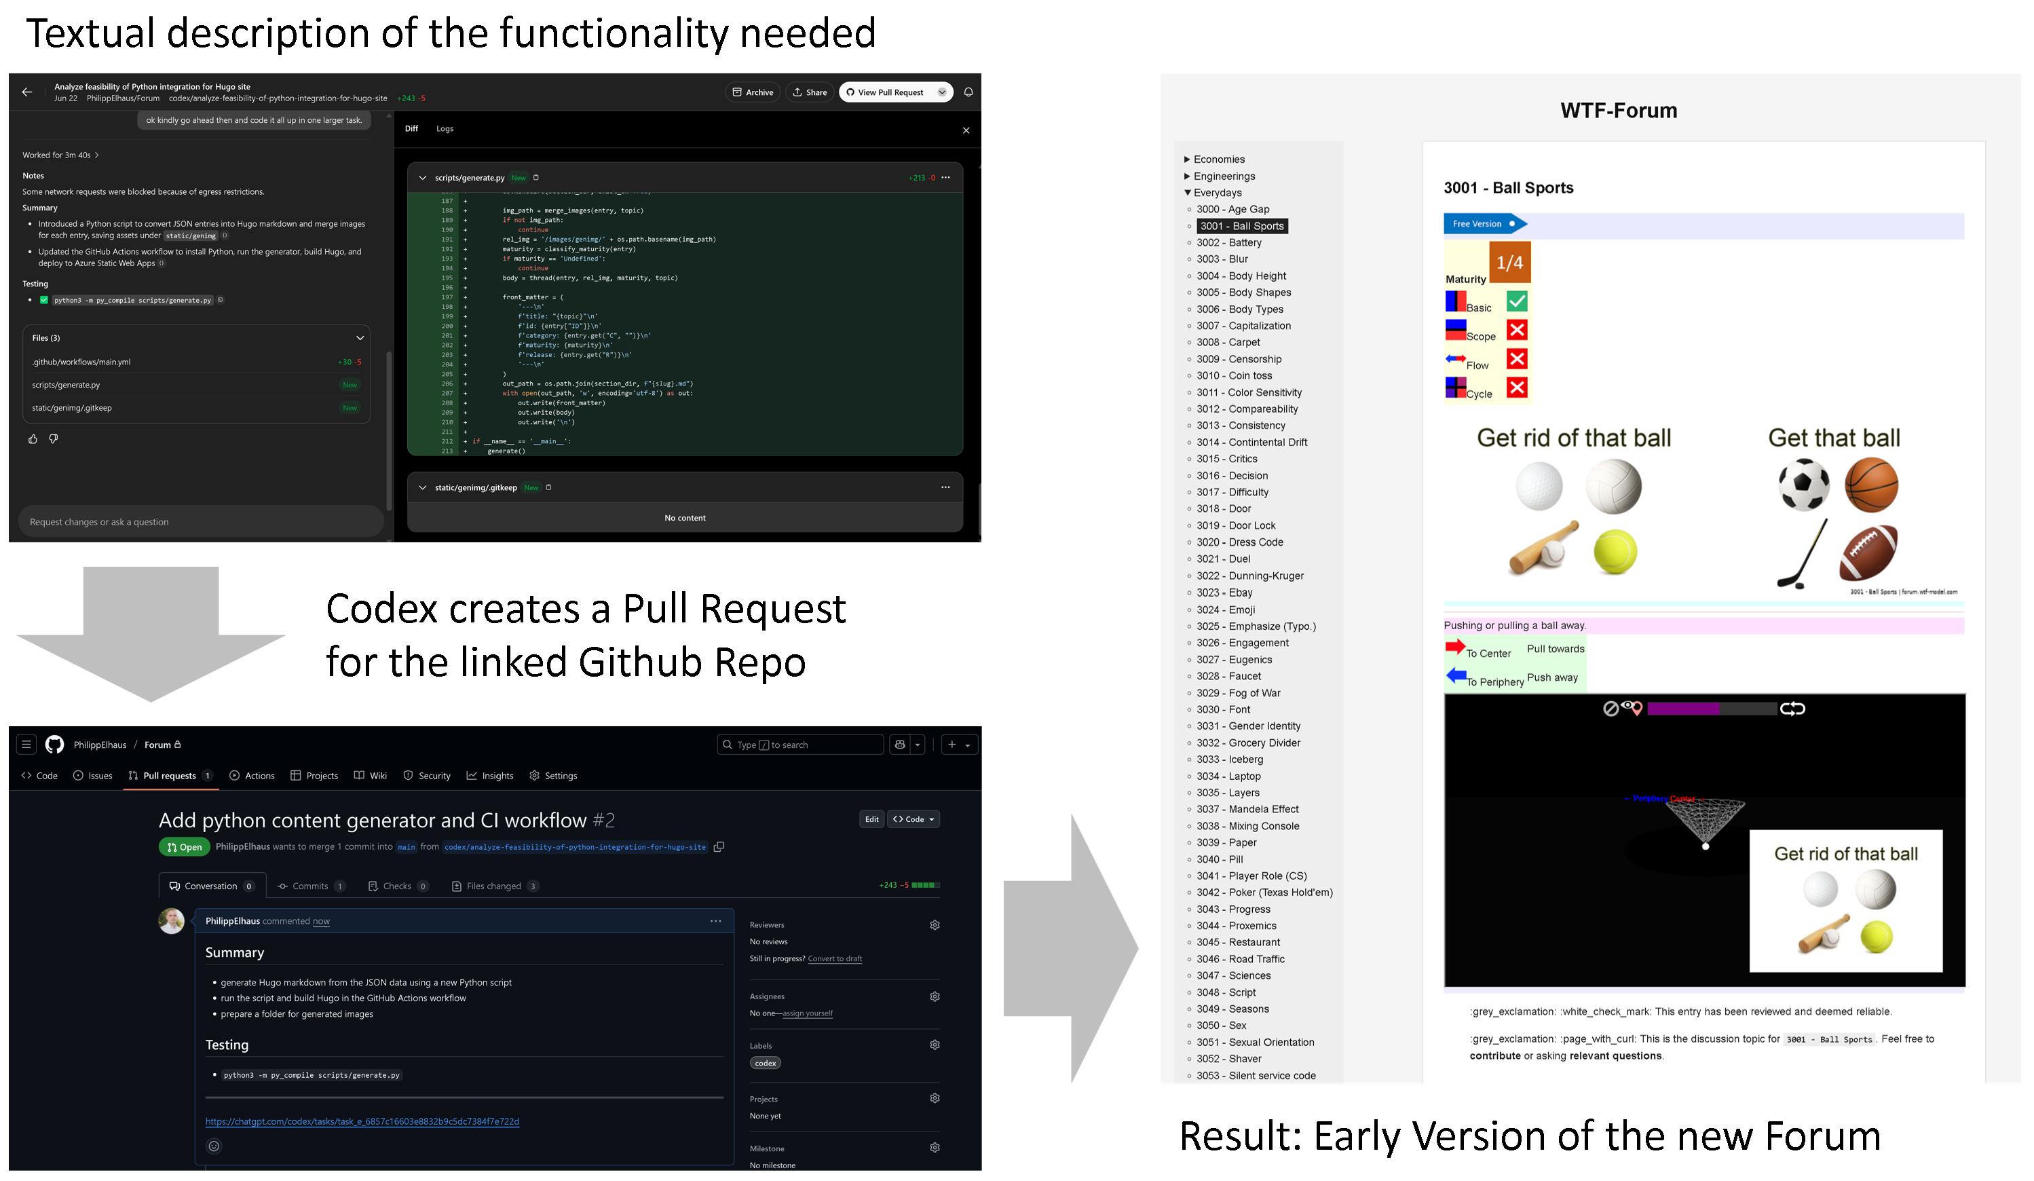The width and height of the screenshot is (2034, 1181).
Task: Collapse the static/genimg/.gitkeep diff section
Action: coord(422,487)
